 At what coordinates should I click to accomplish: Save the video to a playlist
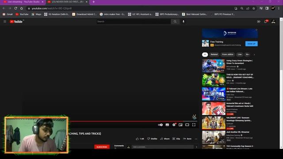pos(187,139)
